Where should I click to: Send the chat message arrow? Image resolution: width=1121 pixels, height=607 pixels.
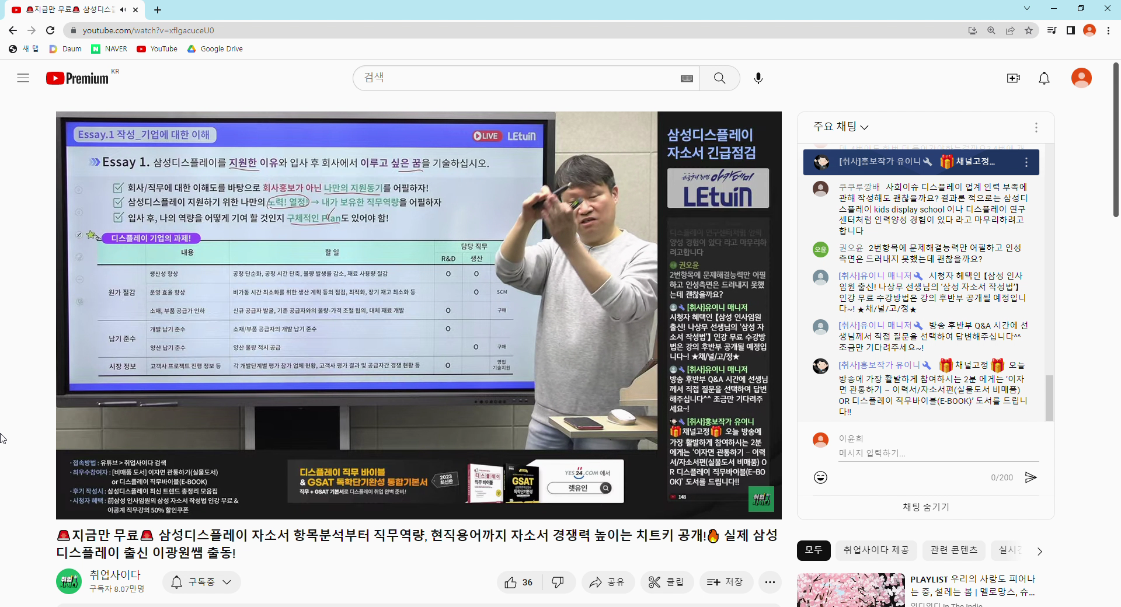1031,477
